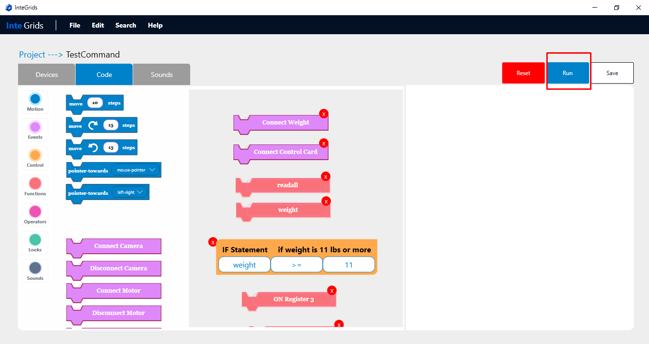649x344 pixels.
Task: Delete the readall block
Action: tap(326, 176)
